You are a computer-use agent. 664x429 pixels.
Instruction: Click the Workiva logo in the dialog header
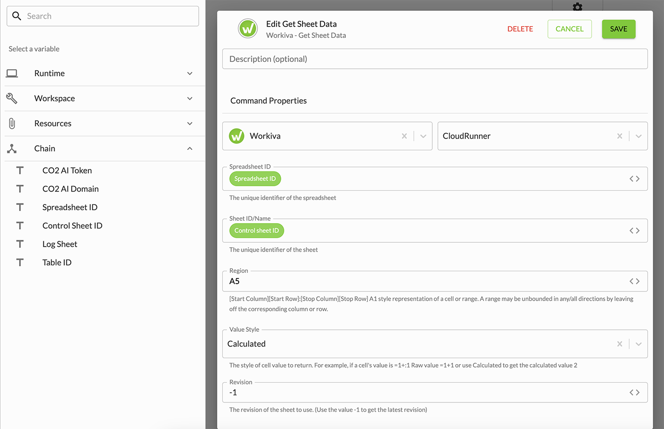point(248,29)
